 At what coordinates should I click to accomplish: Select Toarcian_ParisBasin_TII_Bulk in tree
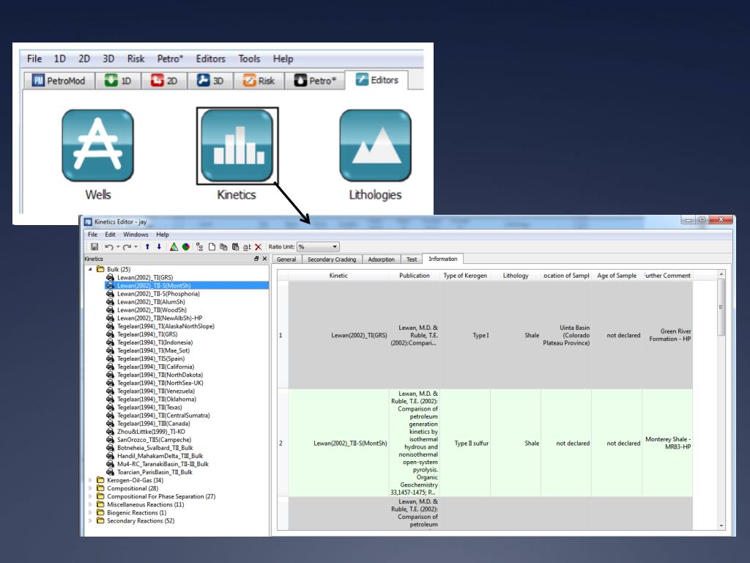[x=155, y=471]
